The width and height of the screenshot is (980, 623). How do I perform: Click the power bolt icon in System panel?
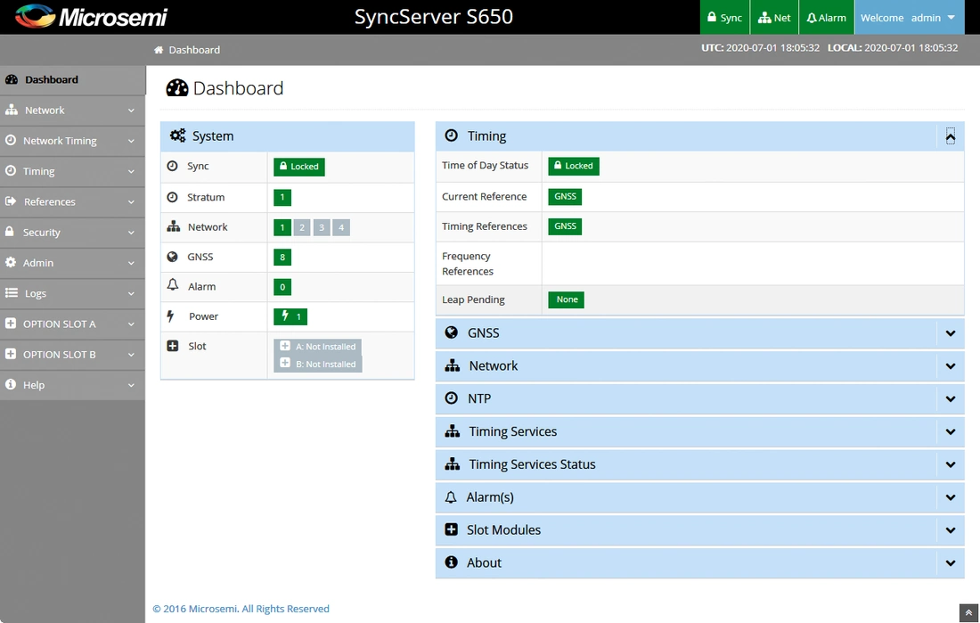click(170, 316)
